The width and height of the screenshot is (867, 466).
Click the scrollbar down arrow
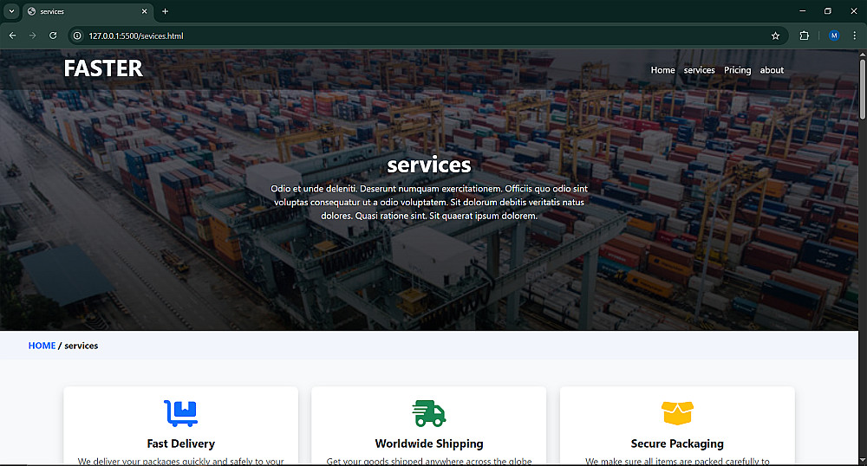coord(863,460)
